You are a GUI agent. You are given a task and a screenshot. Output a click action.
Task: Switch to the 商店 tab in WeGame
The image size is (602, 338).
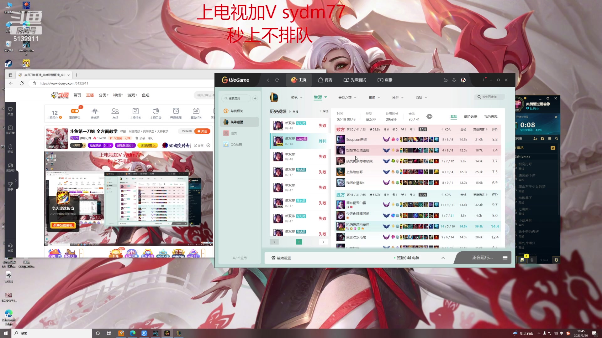[325, 80]
